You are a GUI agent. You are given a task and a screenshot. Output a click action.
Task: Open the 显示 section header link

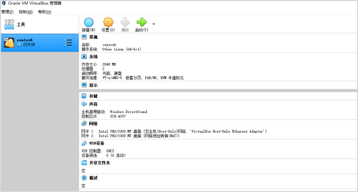94,85
